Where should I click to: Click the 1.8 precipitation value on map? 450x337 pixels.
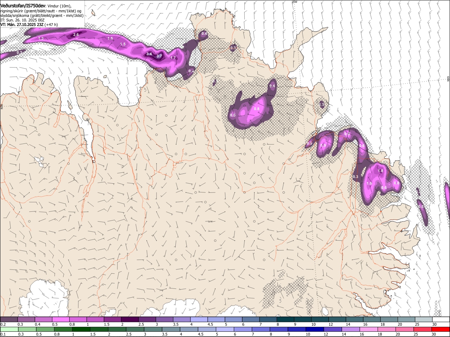point(380,171)
